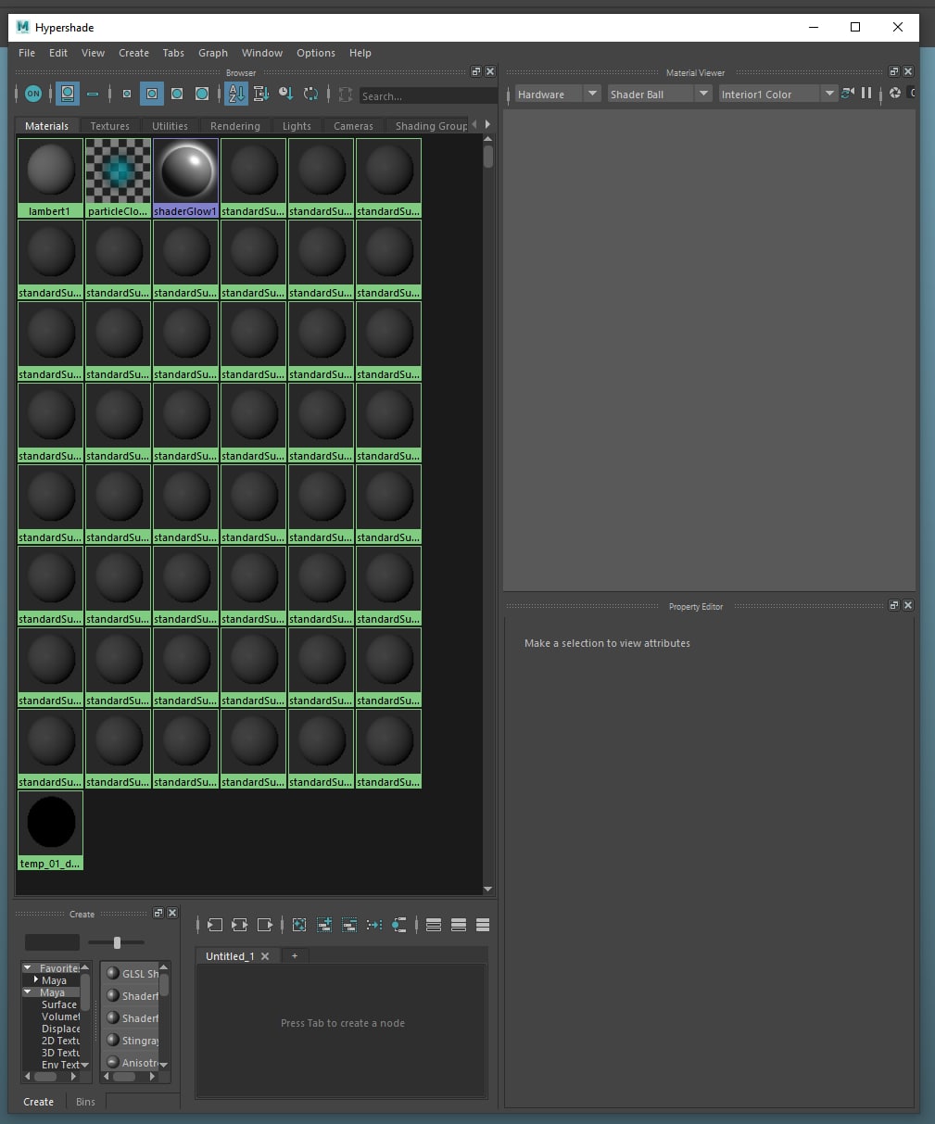Open the Hardware renderer dropdown
This screenshot has height=1124, width=935.
[558, 94]
